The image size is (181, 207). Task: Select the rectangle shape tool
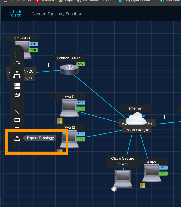pos(17,120)
